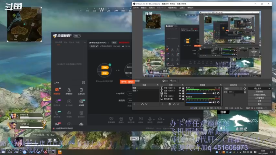This screenshot has height=155, width=276.
Task: Open the 文件(F) menu in OBS
Action: click(x=136, y=8)
